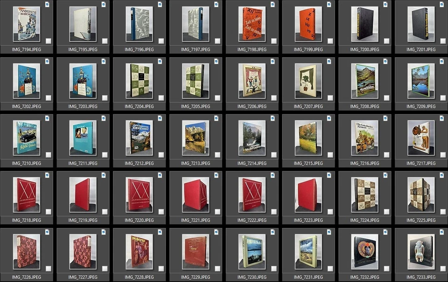The image size is (448, 282).
Task: Click the file name IMG_7201.JPEG
Action: (421, 50)
